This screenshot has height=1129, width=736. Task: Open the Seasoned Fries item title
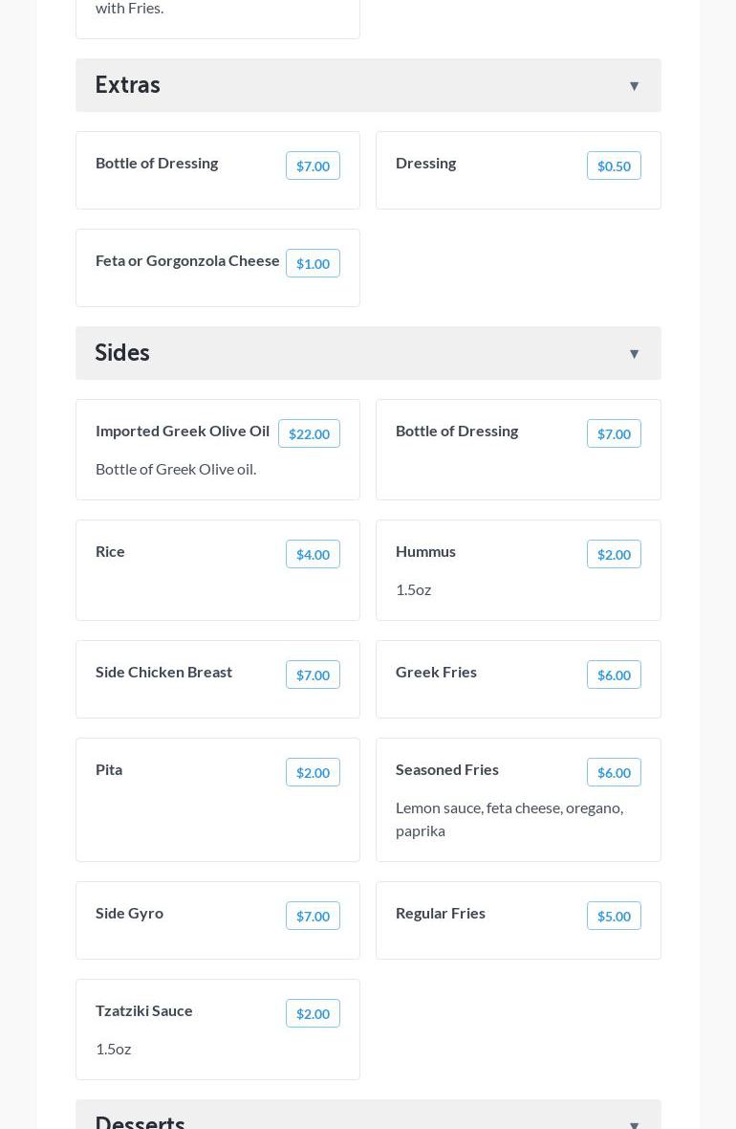pyautogui.click(x=447, y=769)
